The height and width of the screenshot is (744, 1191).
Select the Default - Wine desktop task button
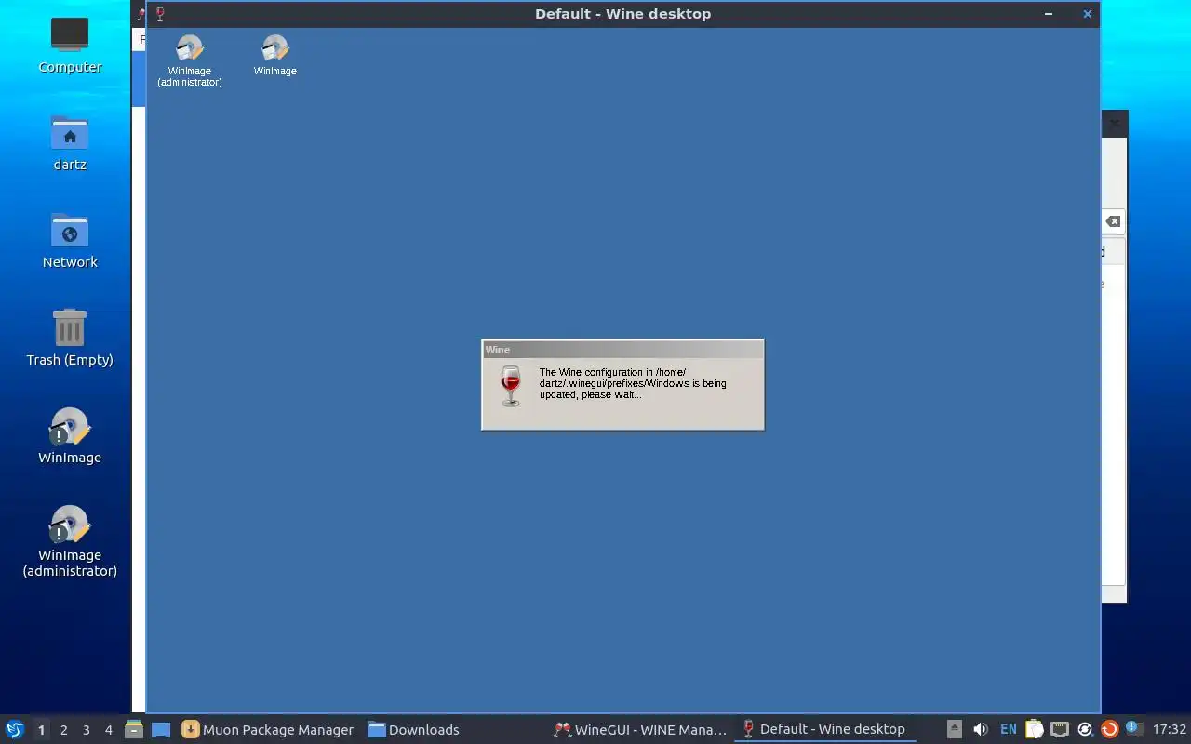click(824, 730)
